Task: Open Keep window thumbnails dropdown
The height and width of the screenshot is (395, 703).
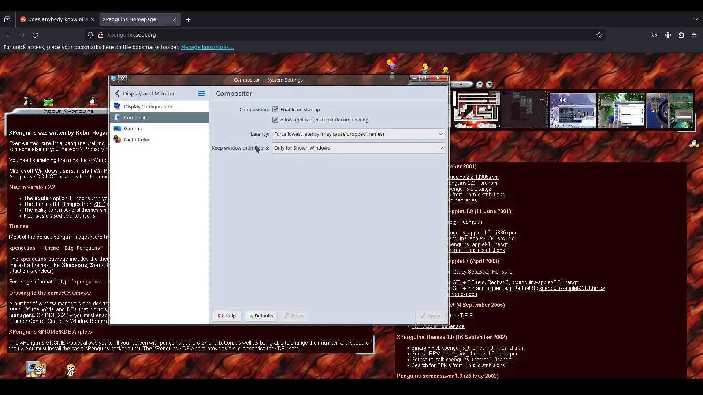Action: coord(358,148)
